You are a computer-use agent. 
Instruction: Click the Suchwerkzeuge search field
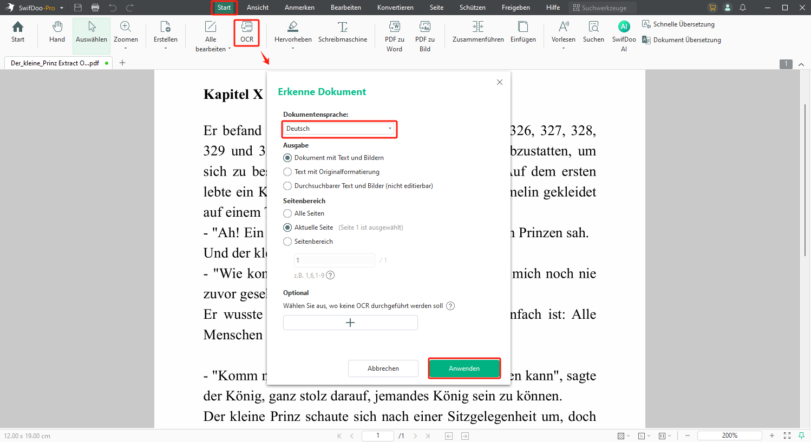pos(603,8)
